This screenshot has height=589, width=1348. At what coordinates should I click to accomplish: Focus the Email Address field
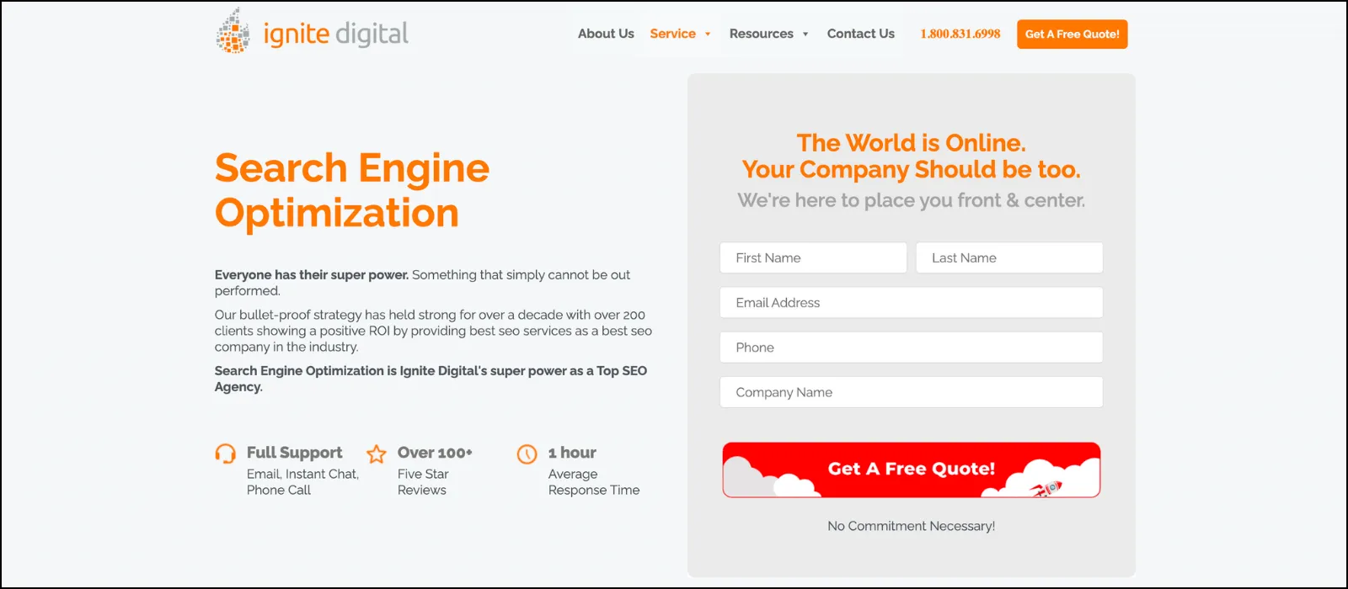[x=911, y=303]
